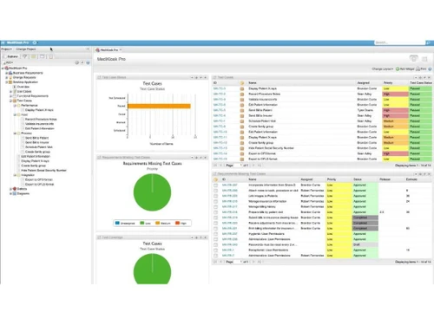Click the help icon next to Print
This screenshot has height=325, width=434.
pyautogui.click(x=430, y=69)
